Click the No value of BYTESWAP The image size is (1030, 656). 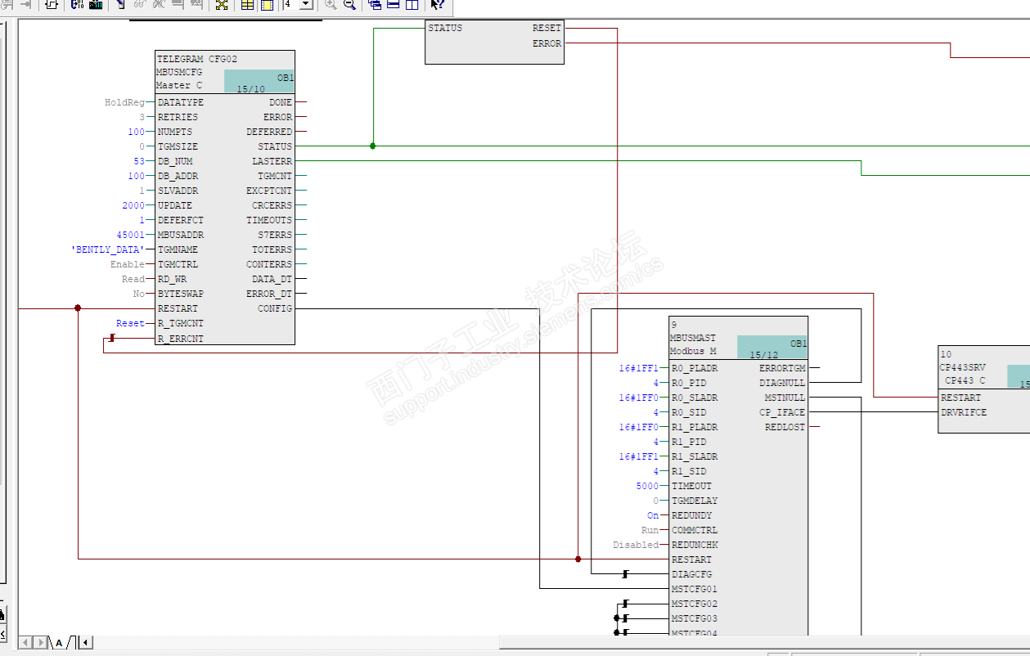(139, 294)
